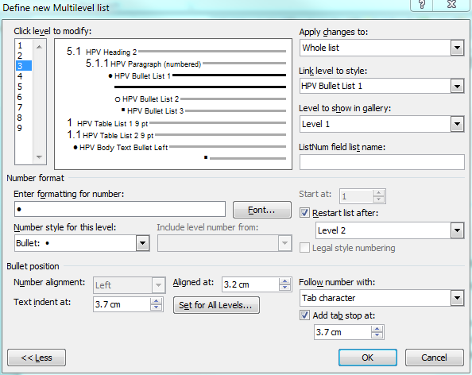Screen dimensions: 472x375
Task: Click HPV Bullet List 3 preview line
Action: (155, 110)
